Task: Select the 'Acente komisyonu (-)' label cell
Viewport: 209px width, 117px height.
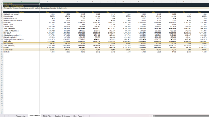Action: pyautogui.click(x=21, y=31)
